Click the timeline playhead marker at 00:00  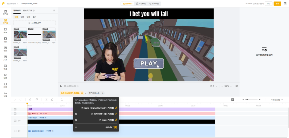(x=27, y=104)
